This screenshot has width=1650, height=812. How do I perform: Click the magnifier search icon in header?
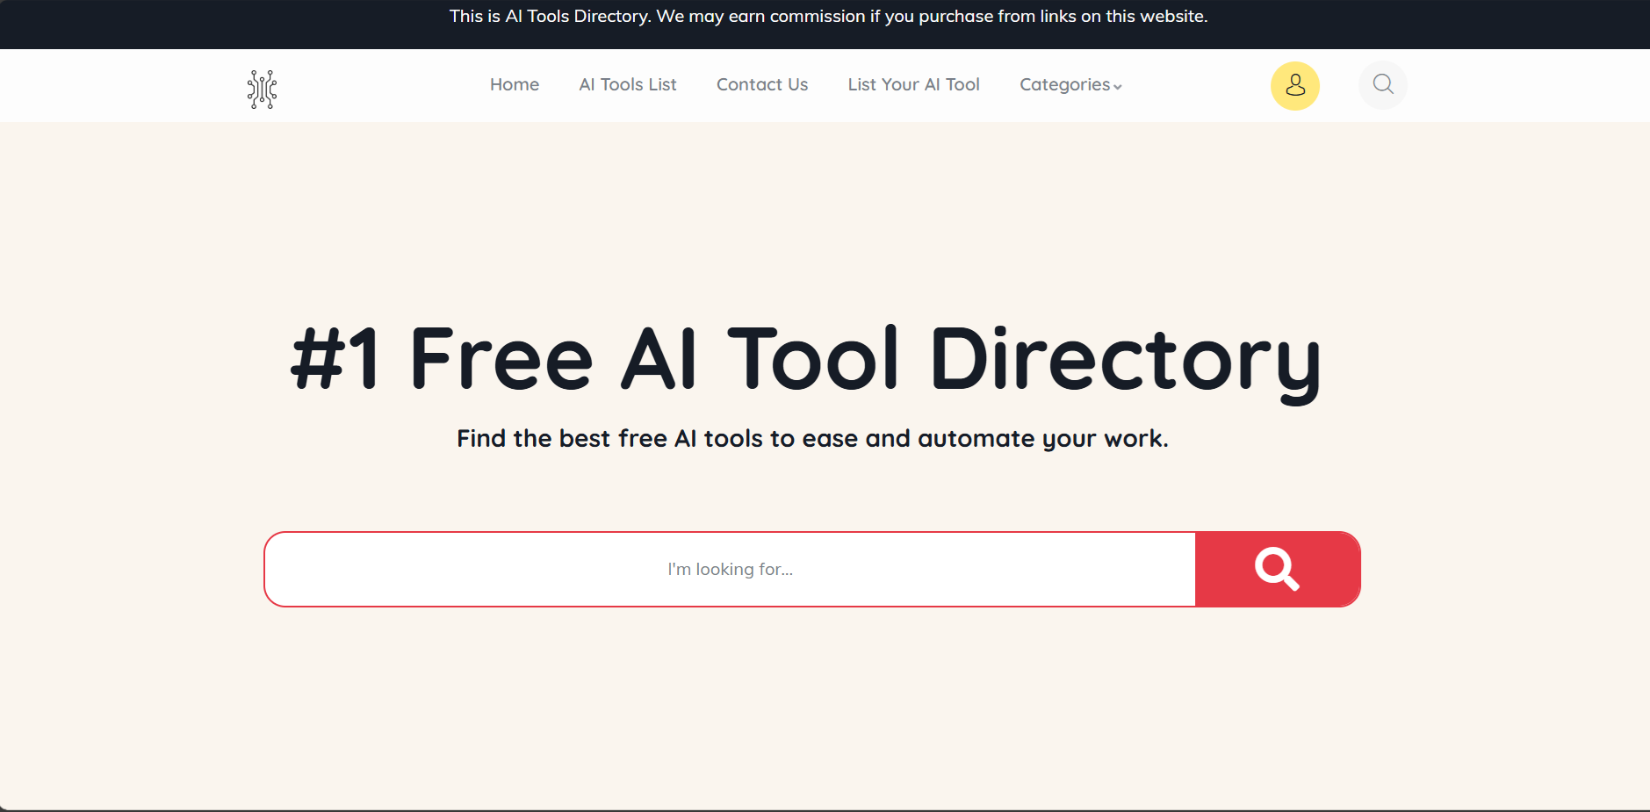1381,84
